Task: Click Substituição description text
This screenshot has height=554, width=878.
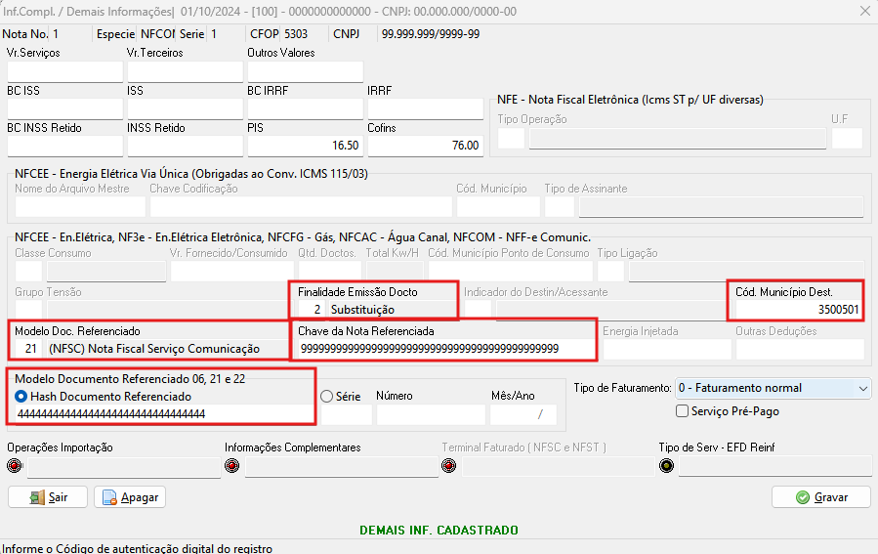Action: coord(362,310)
